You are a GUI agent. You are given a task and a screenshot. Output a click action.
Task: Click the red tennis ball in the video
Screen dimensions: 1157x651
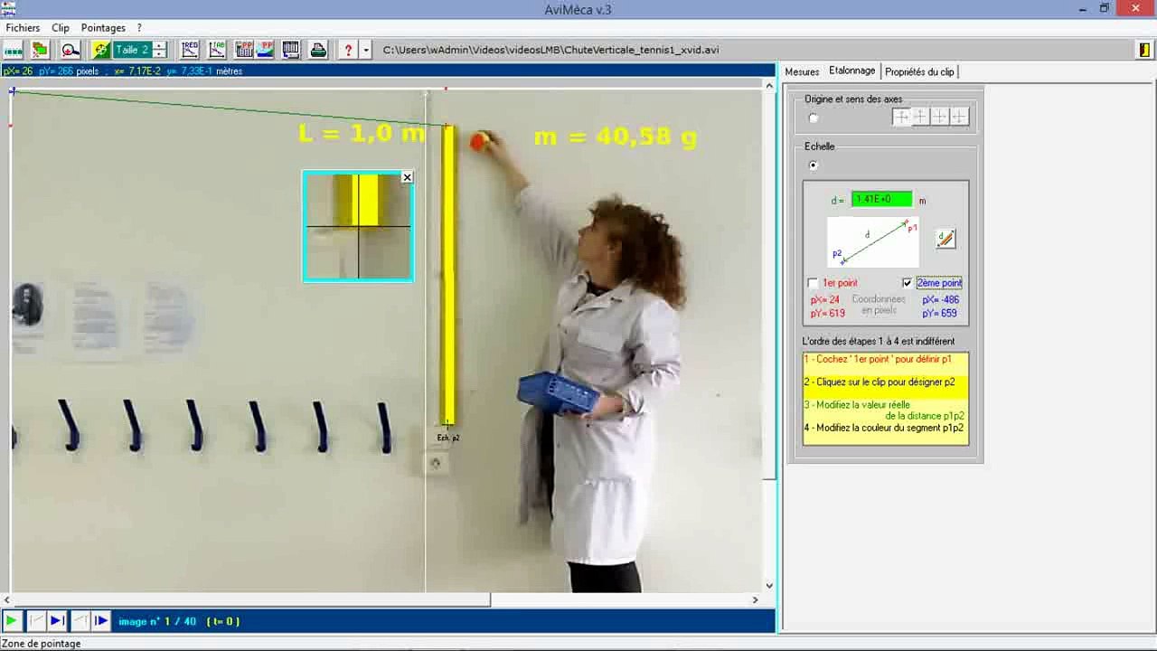(479, 141)
